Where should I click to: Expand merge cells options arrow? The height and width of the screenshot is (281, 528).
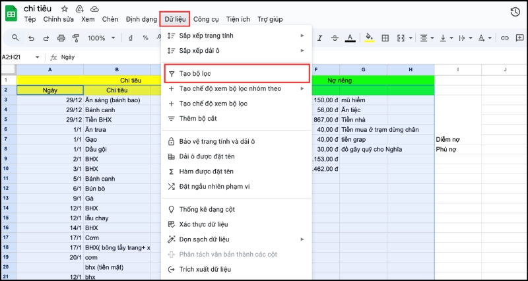[411, 38]
